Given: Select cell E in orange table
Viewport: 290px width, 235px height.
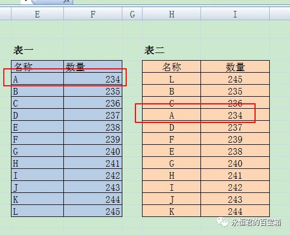Looking at the screenshot, I should [171, 151].
